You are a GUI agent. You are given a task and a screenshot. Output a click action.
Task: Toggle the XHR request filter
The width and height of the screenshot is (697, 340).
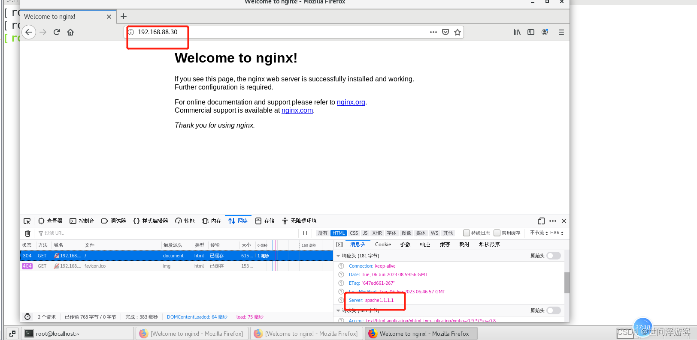(377, 233)
